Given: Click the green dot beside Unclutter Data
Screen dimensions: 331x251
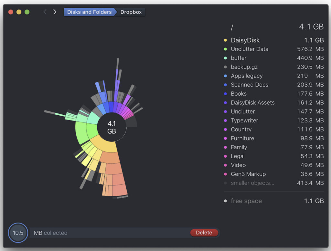Looking at the screenshot, I should [x=226, y=49].
